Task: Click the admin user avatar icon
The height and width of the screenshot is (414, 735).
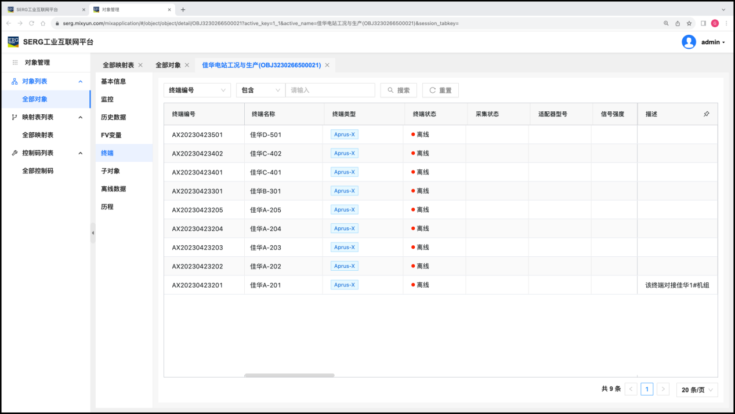Action: [689, 42]
